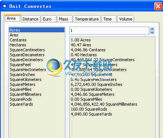Open the Volume tab
163x138 pixels.
126,19
